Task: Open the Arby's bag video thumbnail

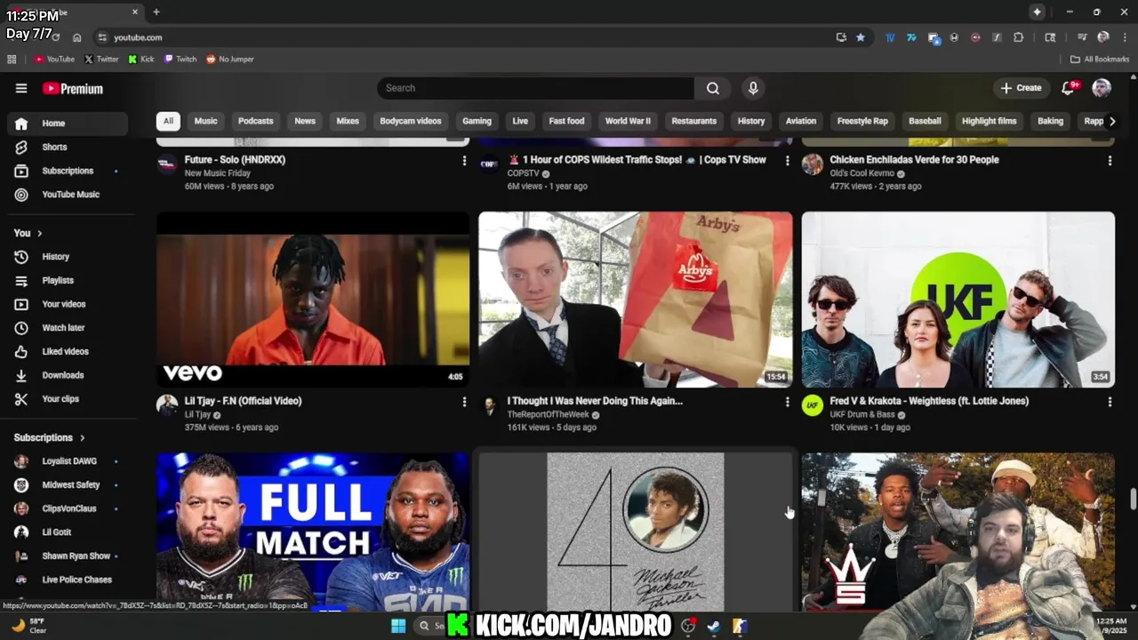Action: point(636,300)
